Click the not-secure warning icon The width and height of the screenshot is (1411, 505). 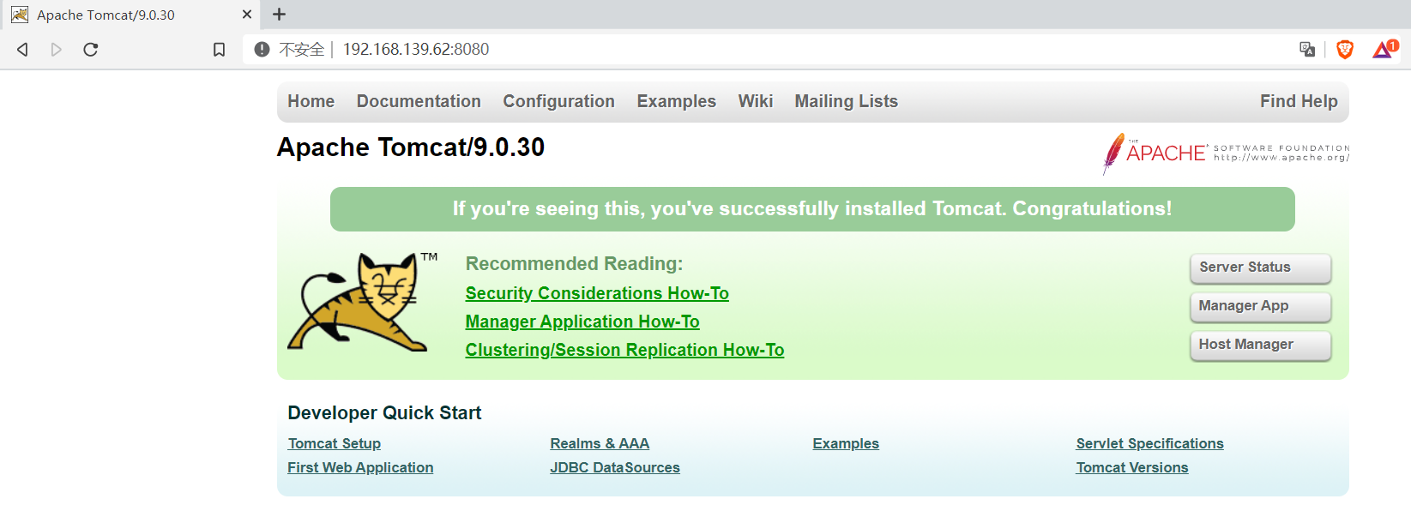pos(262,50)
